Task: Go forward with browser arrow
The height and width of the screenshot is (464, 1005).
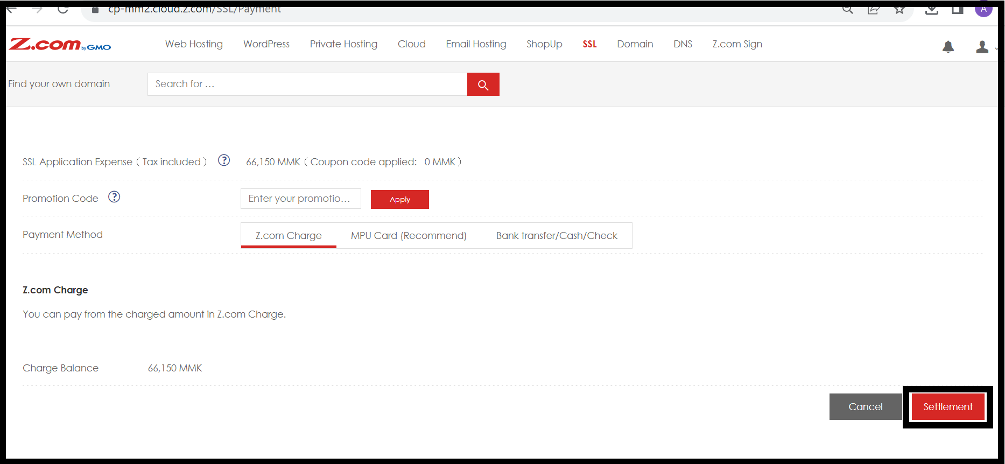Action: (37, 9)
